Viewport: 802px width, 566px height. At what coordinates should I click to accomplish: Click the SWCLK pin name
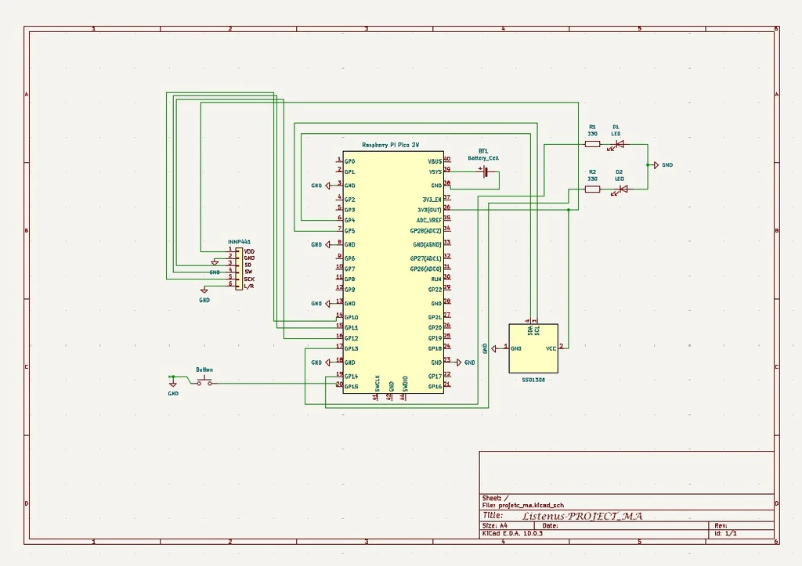point(378,384)
